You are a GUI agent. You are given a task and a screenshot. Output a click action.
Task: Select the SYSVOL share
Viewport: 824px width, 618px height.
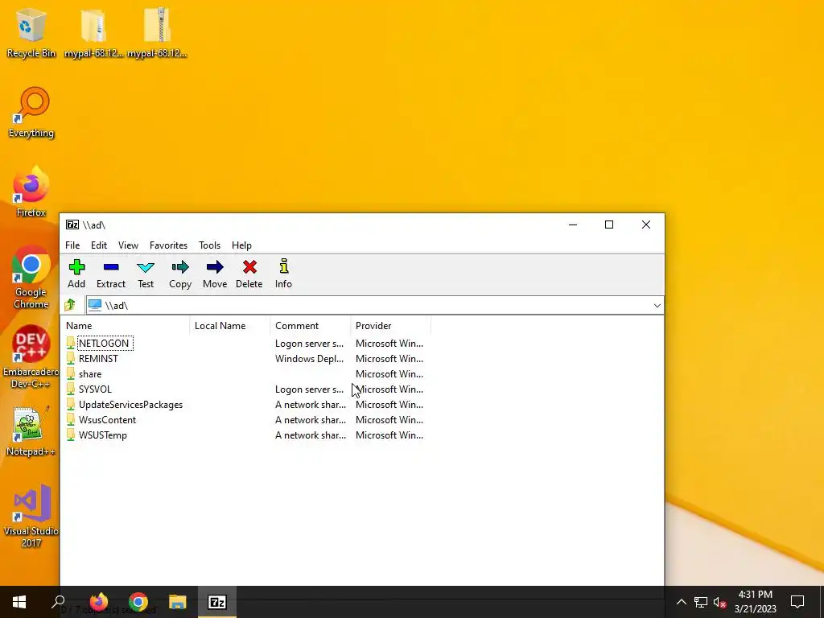coord(95,389)
